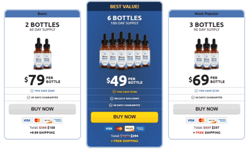Click the Visa icon under 2 Bottles plan
Viewport: 249px width, 152px height.
pos(27,120)
